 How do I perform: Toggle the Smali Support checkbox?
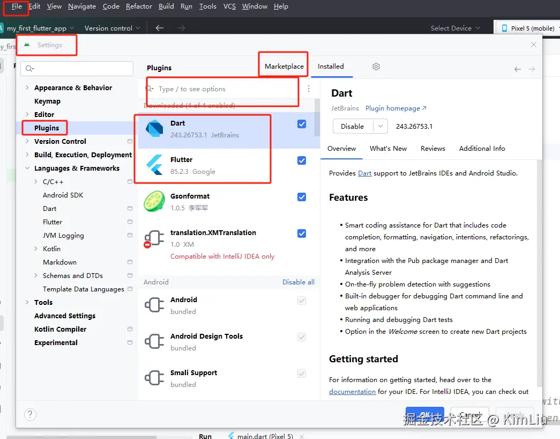pos(302,374)
